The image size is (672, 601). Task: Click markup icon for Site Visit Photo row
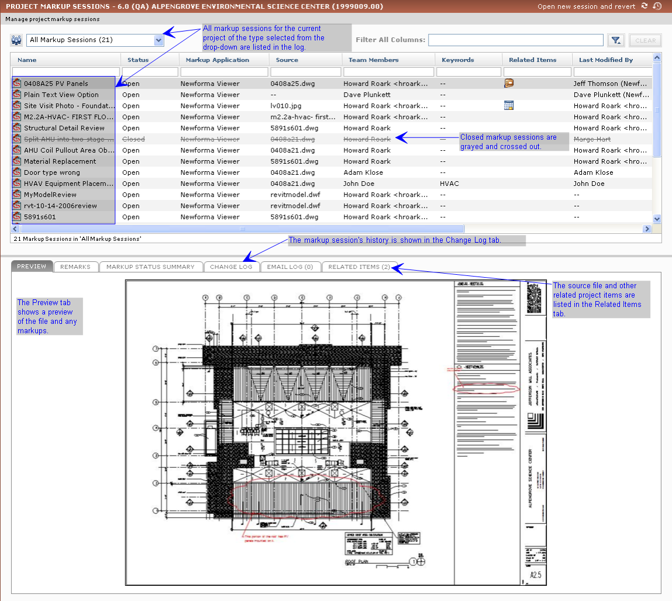pyautogui.click(x=17, y=105)
